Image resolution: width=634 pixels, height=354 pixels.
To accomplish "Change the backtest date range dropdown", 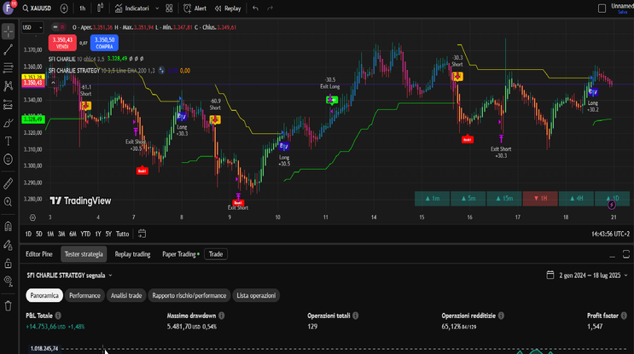I will pos(587,276).
